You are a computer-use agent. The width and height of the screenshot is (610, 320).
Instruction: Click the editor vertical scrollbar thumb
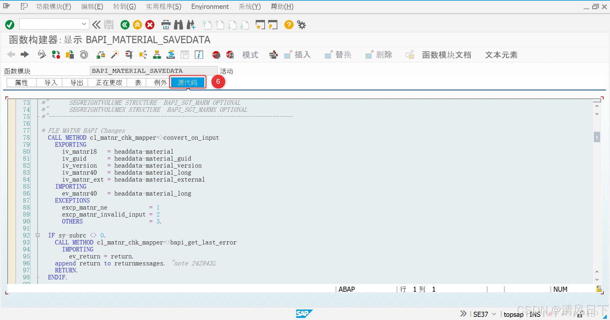pos(597,137)
